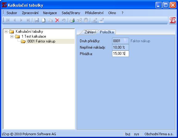Screen dimensions: 178x138
Task: Click the Přirážka percentage input field
Action: pos(120,54)
